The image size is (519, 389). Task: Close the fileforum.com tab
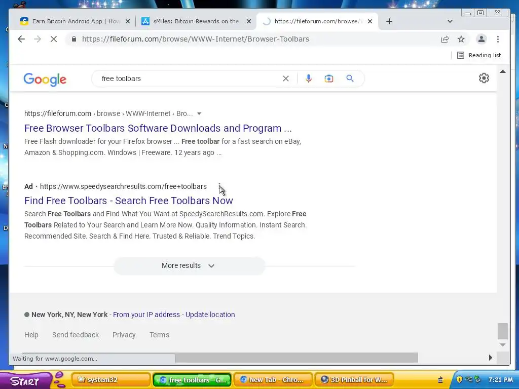(x=370, y=21)
